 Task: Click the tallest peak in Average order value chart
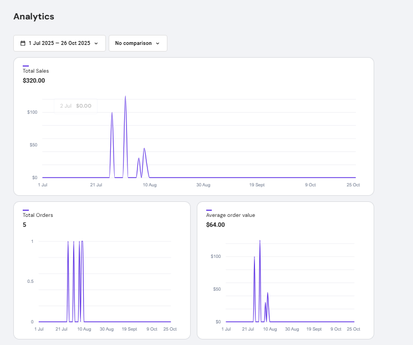259,241
